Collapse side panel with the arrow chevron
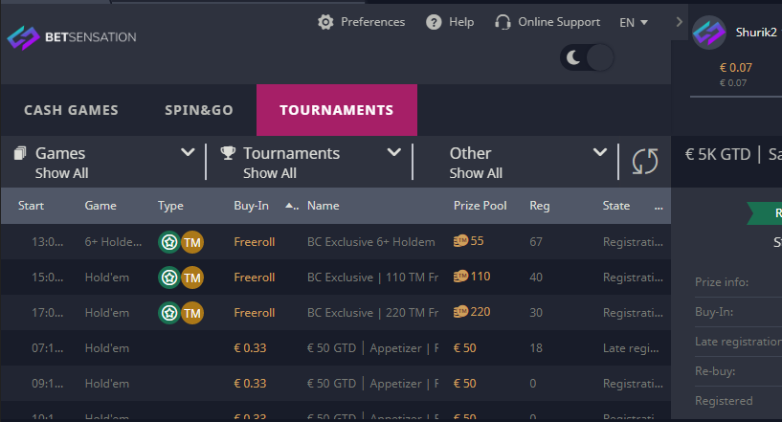The height and width of the screenshot is (422, 782). 679,21
